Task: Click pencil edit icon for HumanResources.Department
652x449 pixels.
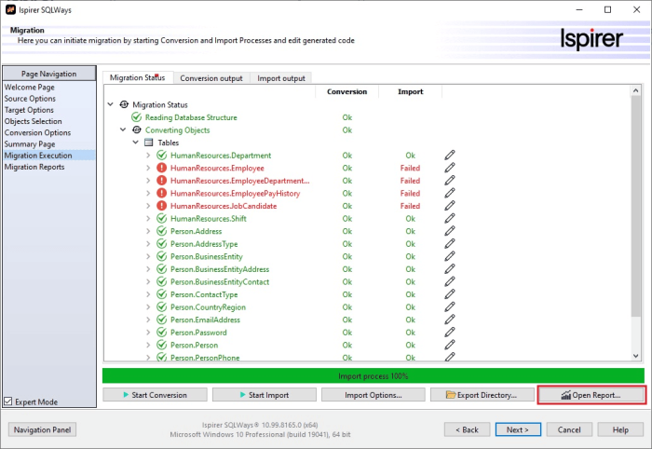Action: click(x=450, y=156)
